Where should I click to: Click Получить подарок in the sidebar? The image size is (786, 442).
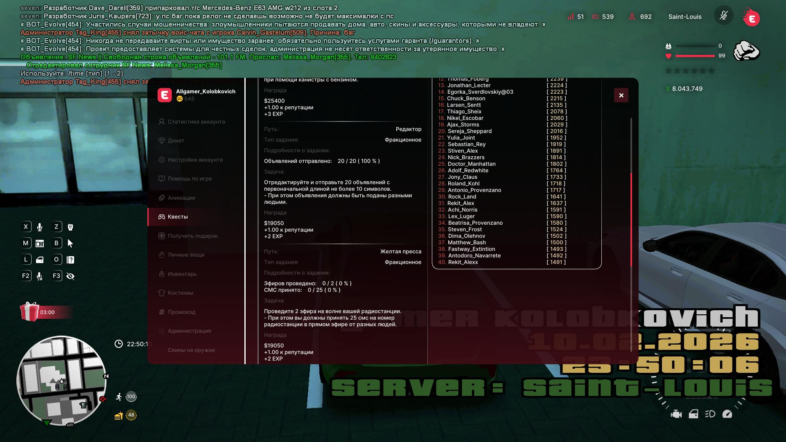pos(192,236)
